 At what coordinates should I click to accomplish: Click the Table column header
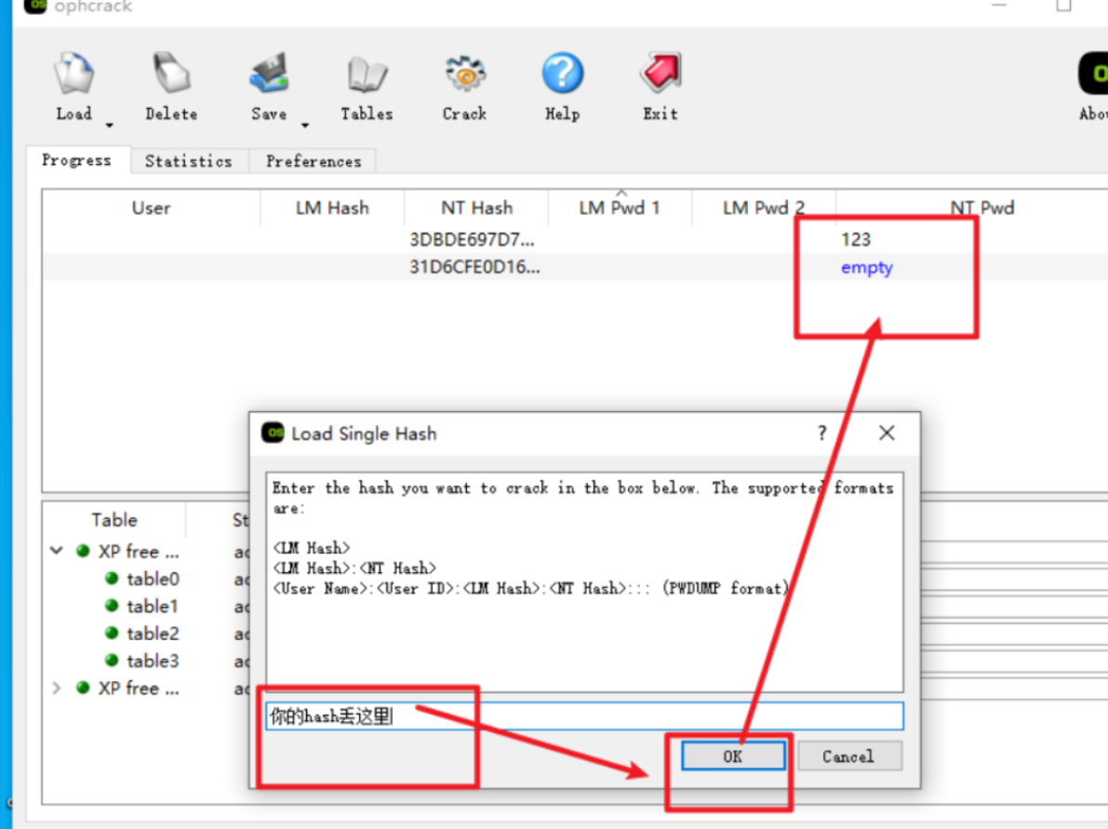pos(114,520)
